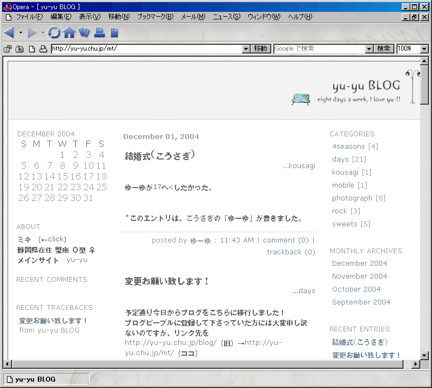
Task: Expand the Google search field dropdown
Action: [x=369, y=49]
